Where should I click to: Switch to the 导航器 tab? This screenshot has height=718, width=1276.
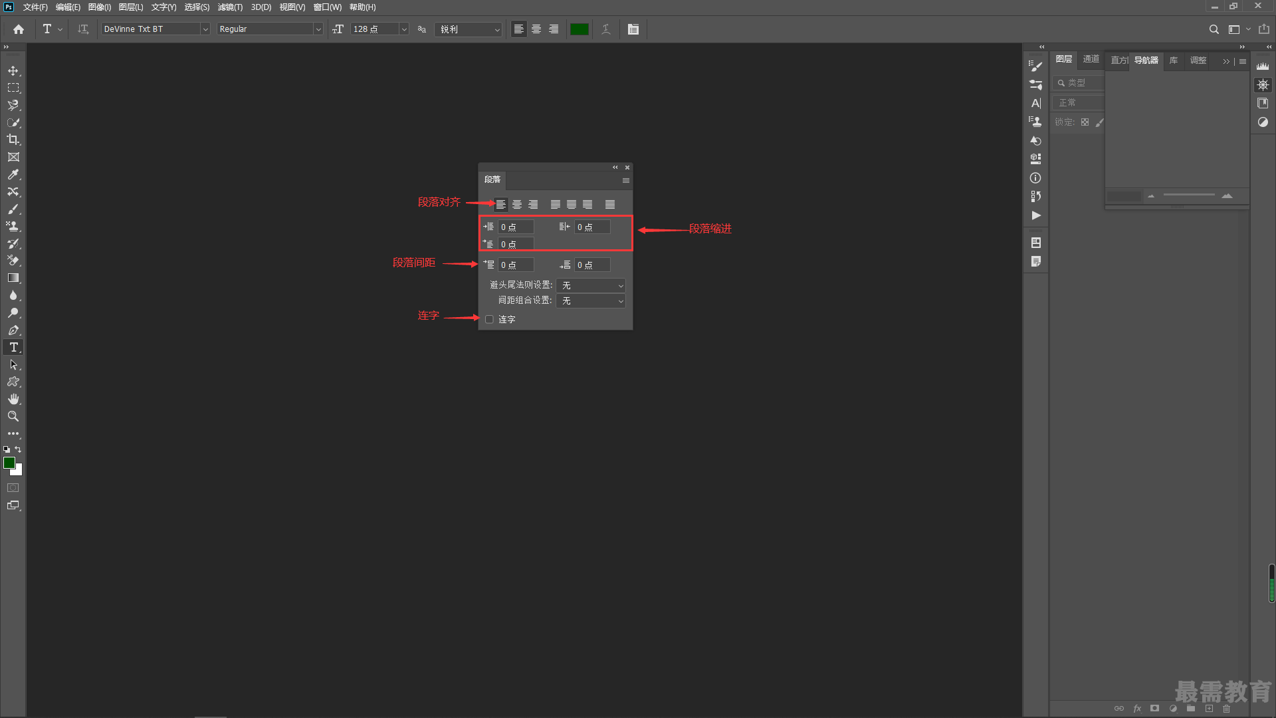[1146, 60]
